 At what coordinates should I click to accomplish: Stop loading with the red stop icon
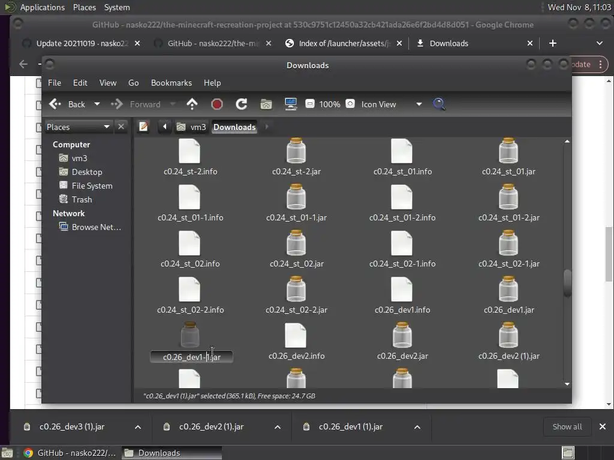[x=217, y=104]
